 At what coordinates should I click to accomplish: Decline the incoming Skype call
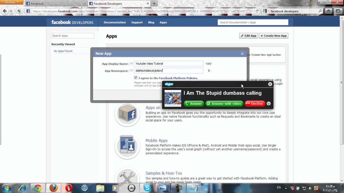[x=255, y=104]
